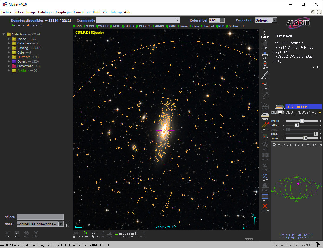Viewport: 323px width, 248px height.
Task: Click the 'marq' text marker tool
Action: (265, 85)
